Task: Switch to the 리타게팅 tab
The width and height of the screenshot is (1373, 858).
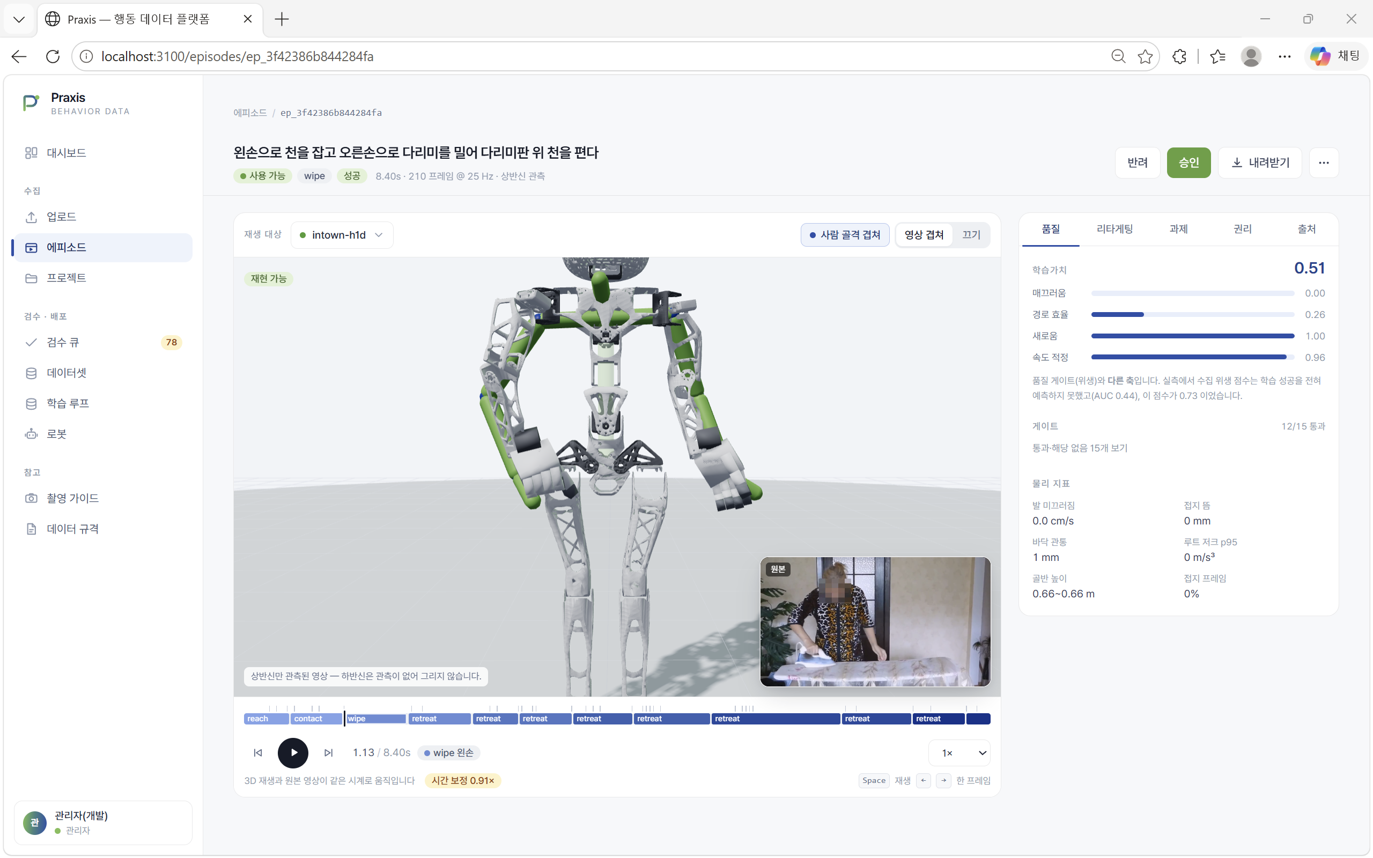Action: coord(1114,230)
